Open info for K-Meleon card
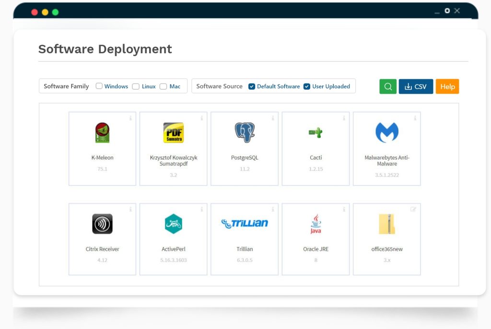The width and height of the screenshot is (491, 329). click(130, 118)
